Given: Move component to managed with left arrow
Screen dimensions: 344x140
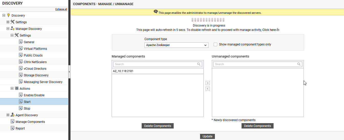Looking at the screenshot, I should tap(208, 89).
